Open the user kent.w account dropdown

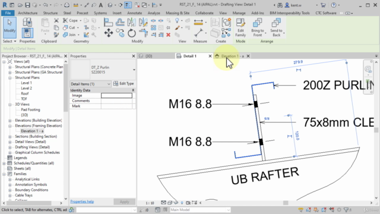tap(316, 5)
